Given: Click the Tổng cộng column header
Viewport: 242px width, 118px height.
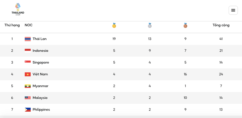Looking at the screenshot, I should (x=221, y=25).
